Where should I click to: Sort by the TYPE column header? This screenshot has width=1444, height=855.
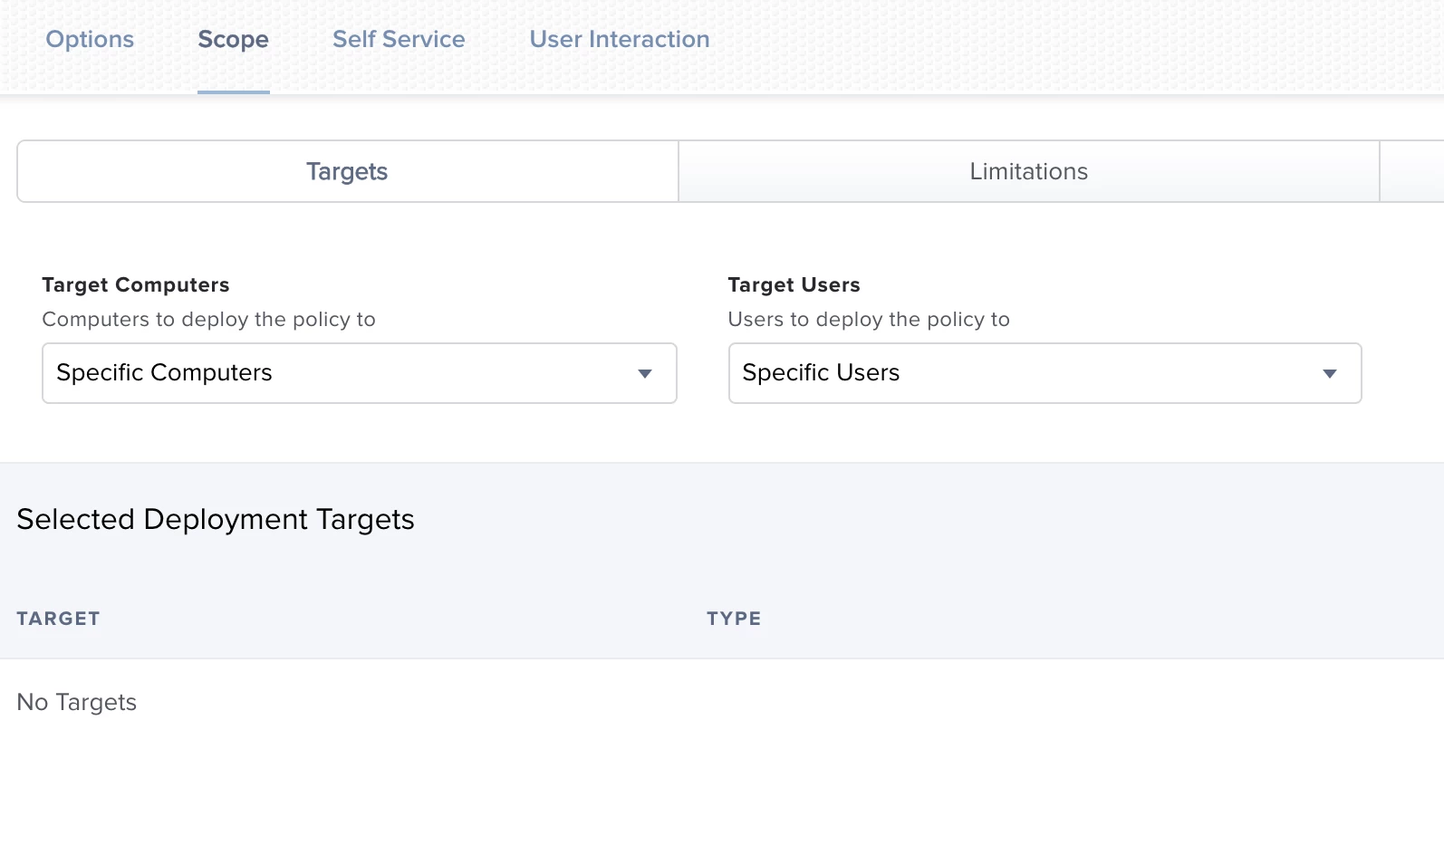coord(734,619)
